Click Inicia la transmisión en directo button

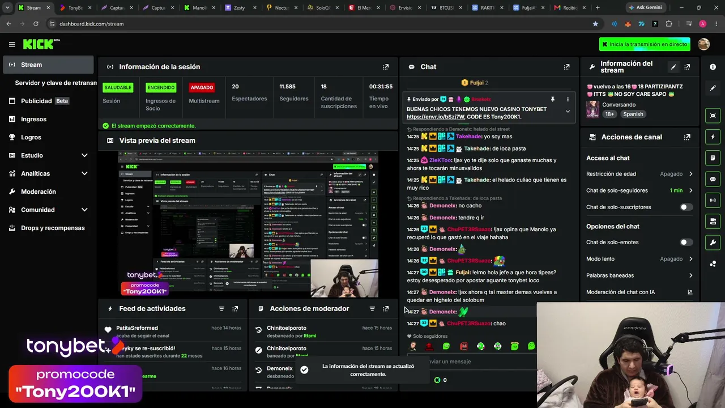(x=645, y=44)
